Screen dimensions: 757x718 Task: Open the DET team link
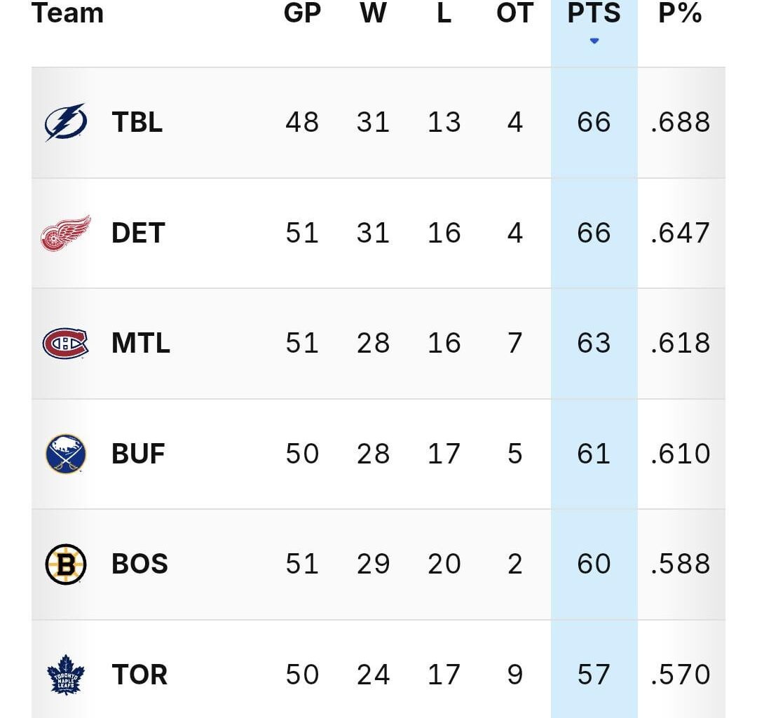click(x=138, y=233)
